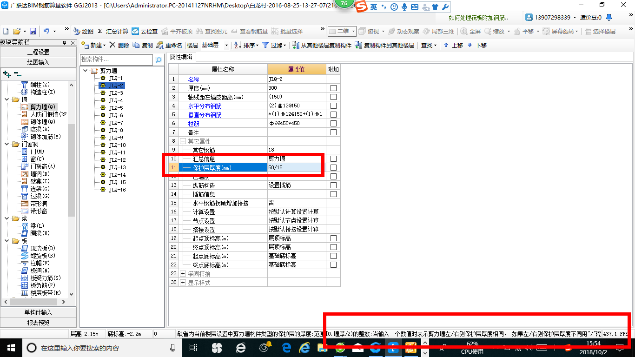
Task: Expand all nodes with plus icon
Action: [7, 73]
